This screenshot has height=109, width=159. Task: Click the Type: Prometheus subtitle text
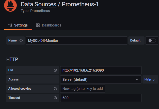tap(35, 11)
